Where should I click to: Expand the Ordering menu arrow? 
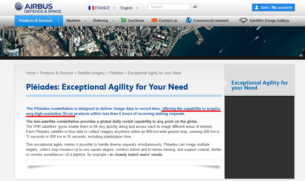point(113,21)
